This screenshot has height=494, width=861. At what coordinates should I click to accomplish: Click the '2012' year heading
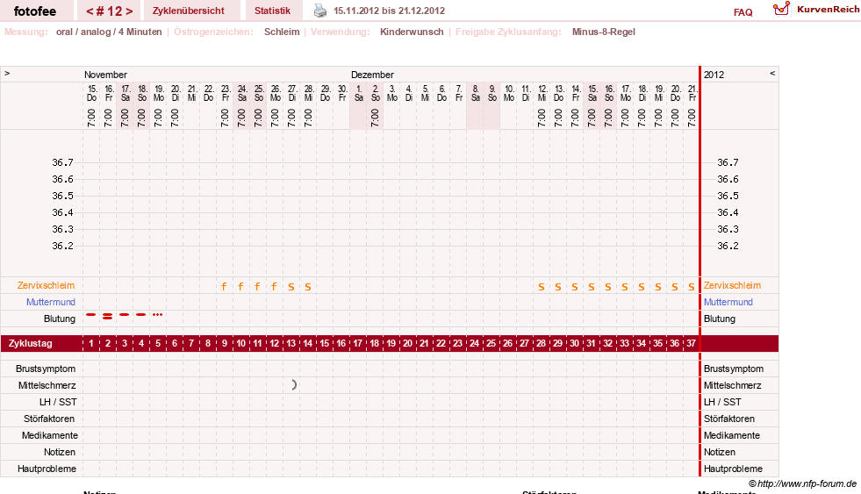(714, 75)
